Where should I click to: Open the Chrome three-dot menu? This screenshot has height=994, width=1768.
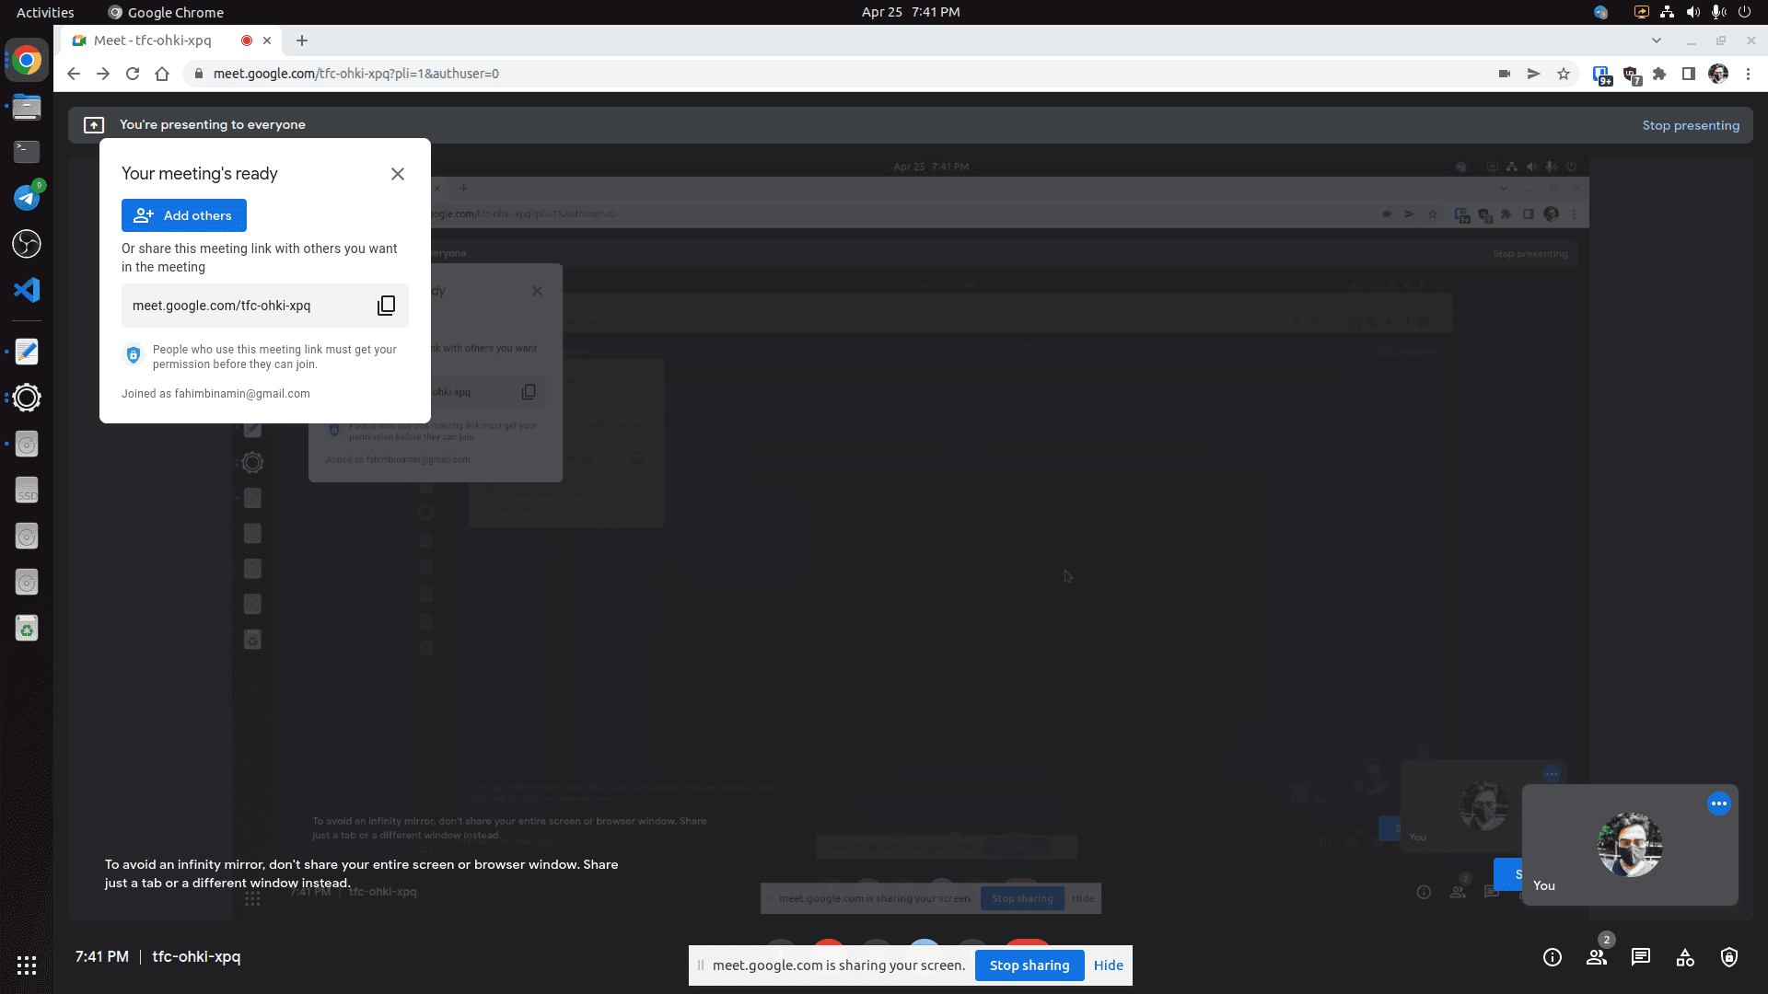point(1748,74)
